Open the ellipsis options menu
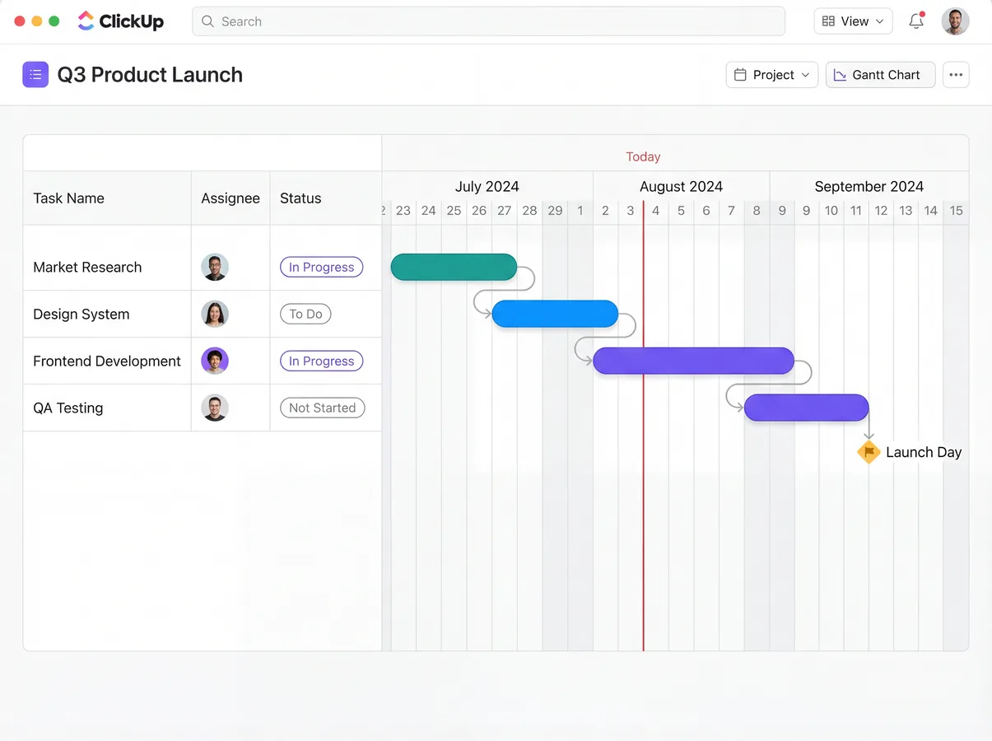Screen dimensions: 992x741 click(x=956, y=74)
